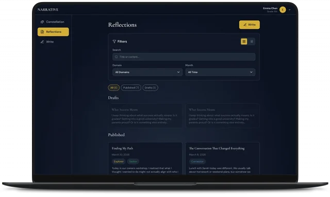Click the Emma Chen name

270,8
